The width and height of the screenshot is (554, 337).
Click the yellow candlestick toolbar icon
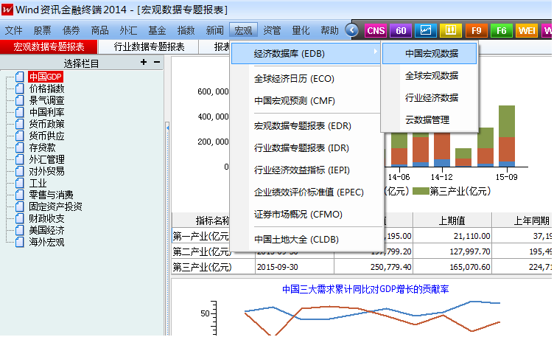point(451,30)
